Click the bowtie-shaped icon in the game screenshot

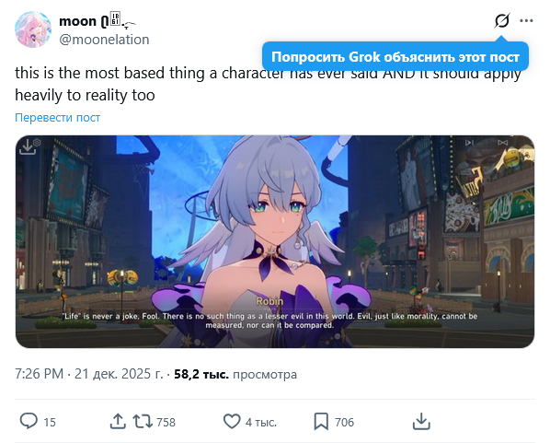(x=503, y=142)
